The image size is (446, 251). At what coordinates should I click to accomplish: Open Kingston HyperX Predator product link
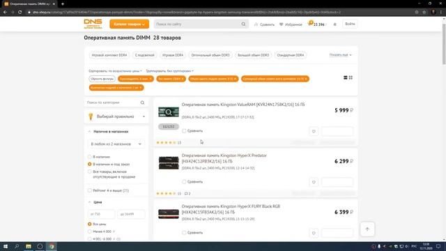[x=224, y=158]
